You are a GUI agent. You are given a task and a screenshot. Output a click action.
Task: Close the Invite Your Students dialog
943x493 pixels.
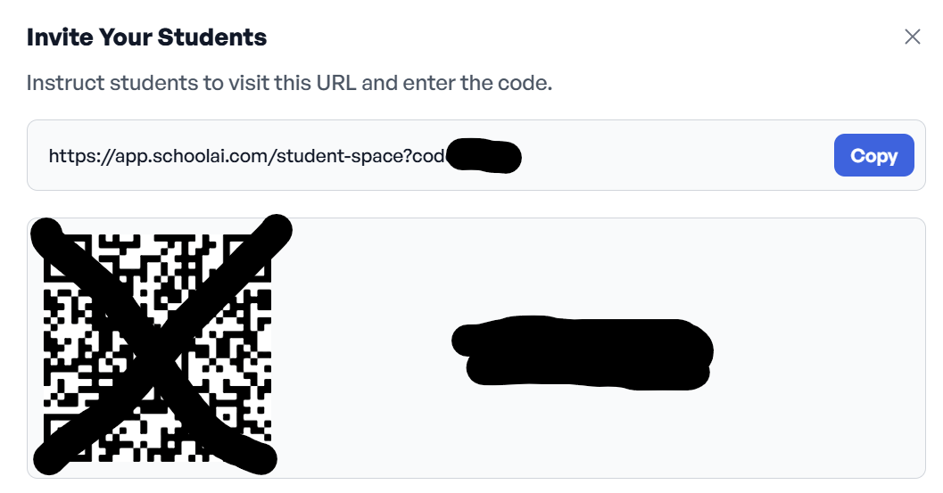(912, 37)
